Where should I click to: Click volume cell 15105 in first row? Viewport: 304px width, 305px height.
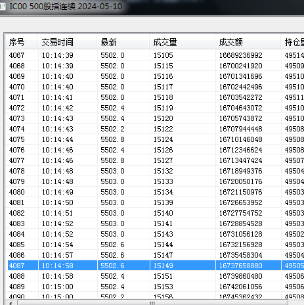click(x=163, y=55)
